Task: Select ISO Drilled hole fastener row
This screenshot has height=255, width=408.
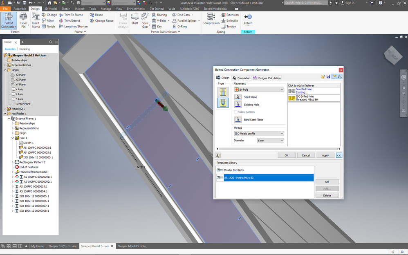Action: coord(314,98)
